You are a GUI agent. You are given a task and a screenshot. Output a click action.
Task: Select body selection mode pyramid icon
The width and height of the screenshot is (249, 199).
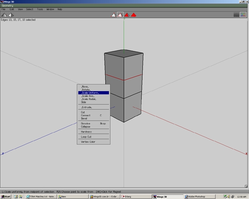click(133, 15)
